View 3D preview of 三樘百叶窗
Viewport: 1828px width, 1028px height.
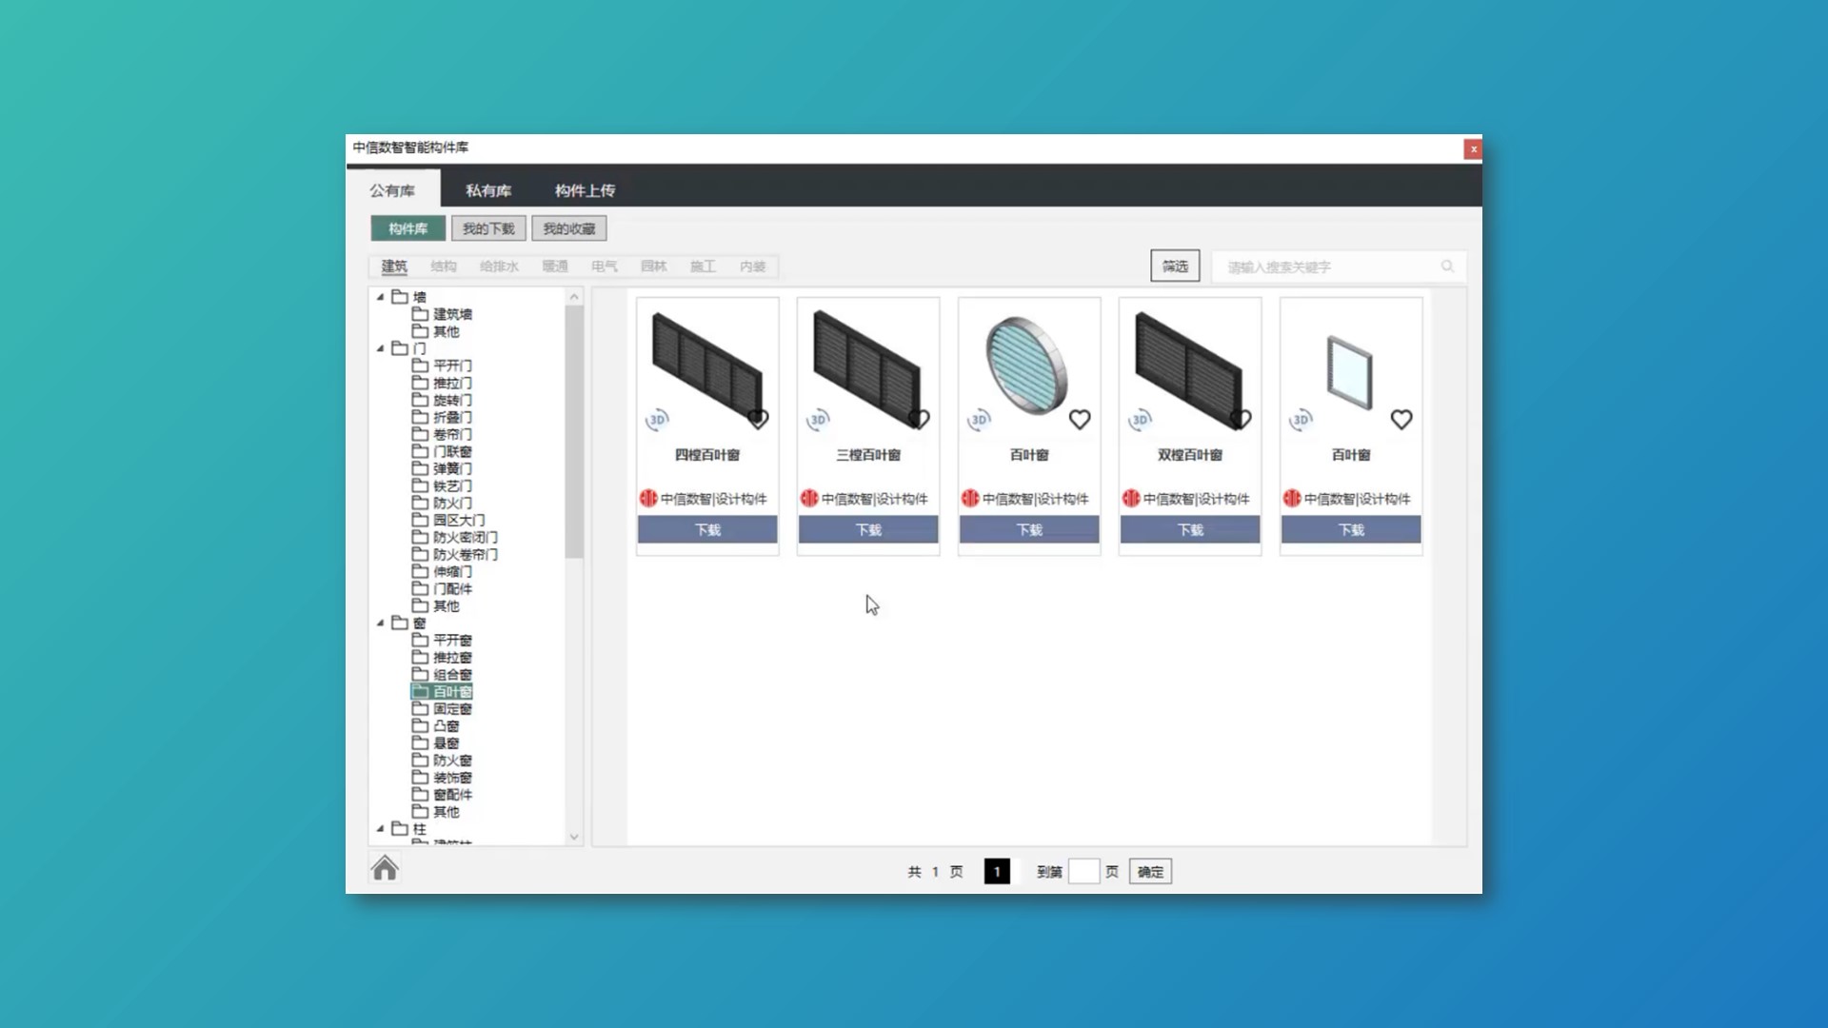click(x=818, y=419)
